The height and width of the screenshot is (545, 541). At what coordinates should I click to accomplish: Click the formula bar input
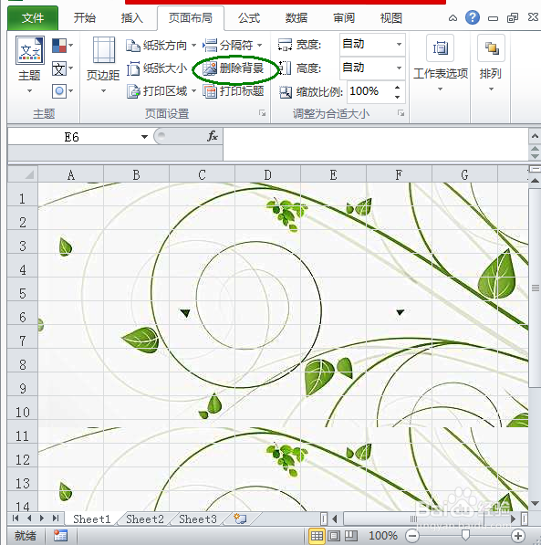(375, 144)
